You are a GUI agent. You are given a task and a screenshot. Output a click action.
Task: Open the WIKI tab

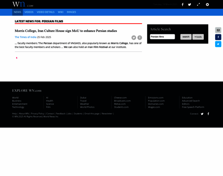pos(60,12)
